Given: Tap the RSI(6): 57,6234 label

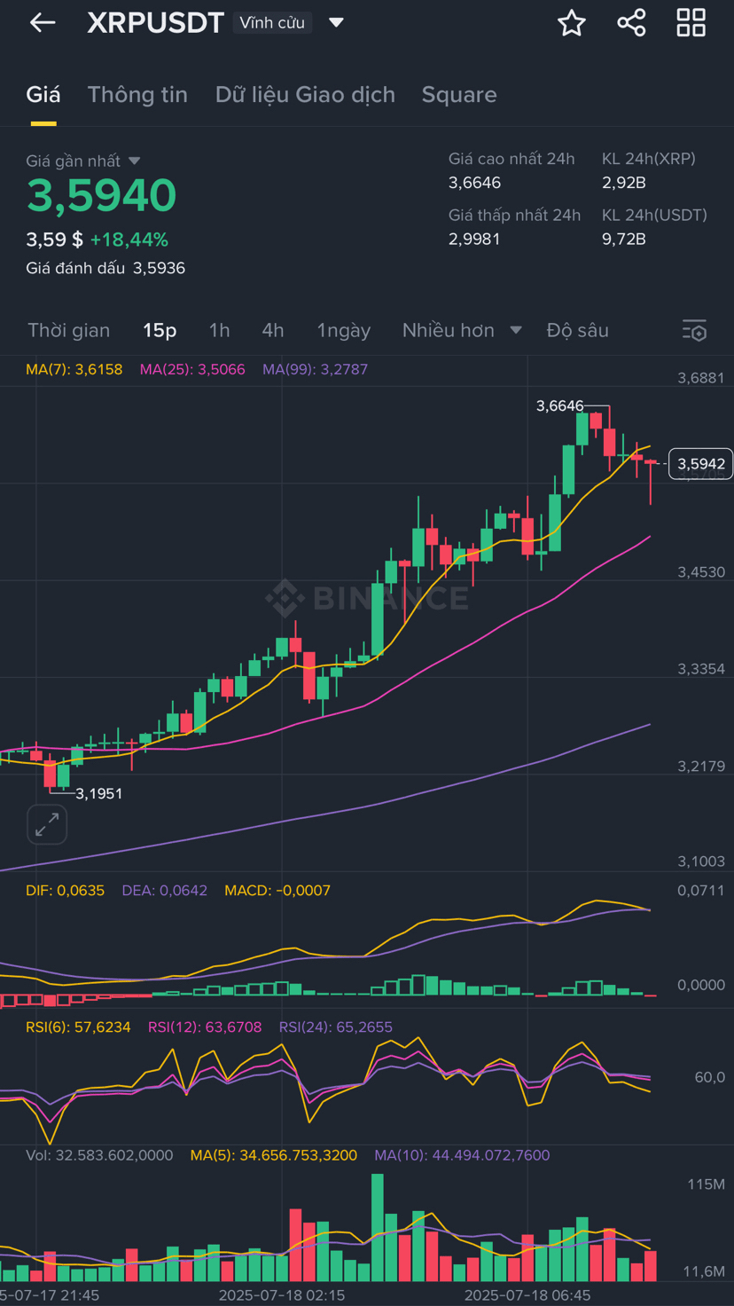Looking at the screenshot, I should tap(78, 1027).
